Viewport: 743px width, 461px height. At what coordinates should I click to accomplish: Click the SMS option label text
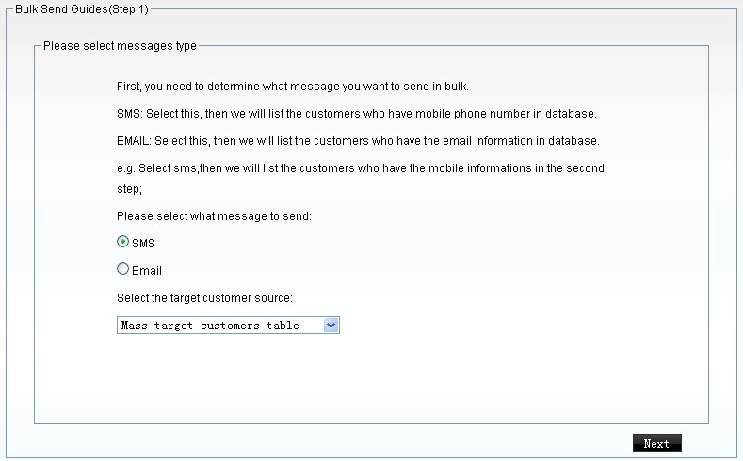pyautogui.click(x=144, y=244)
